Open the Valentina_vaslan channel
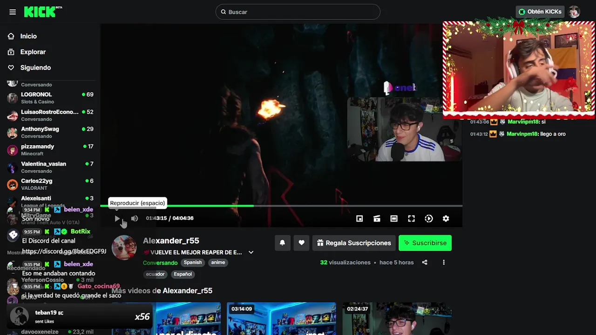The height and width of the screenshot is (335, 596). click(50, 167)
